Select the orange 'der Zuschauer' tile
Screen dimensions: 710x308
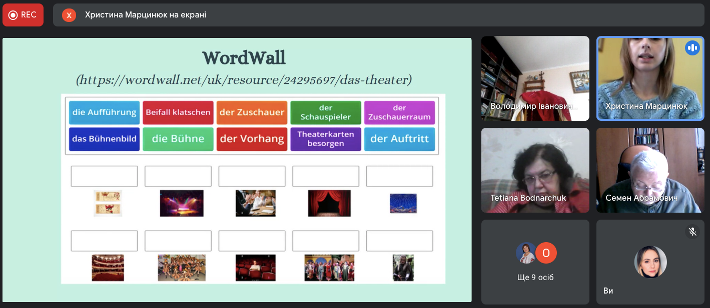[252, 112]
